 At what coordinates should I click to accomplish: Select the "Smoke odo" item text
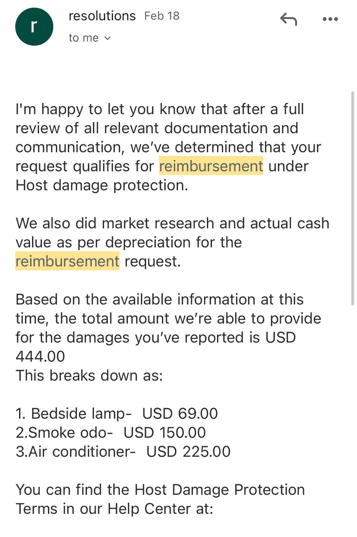(70, 433)
